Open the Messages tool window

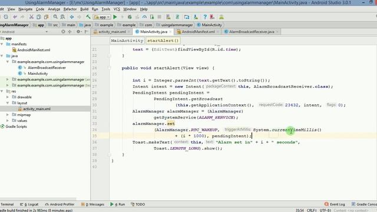click(x=93, y=204)
